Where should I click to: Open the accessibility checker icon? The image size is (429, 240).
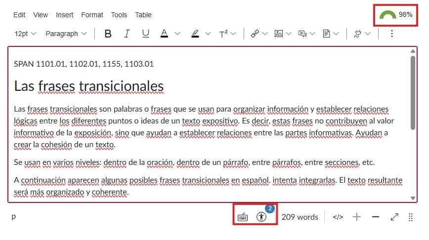click(x=261, y=217)
